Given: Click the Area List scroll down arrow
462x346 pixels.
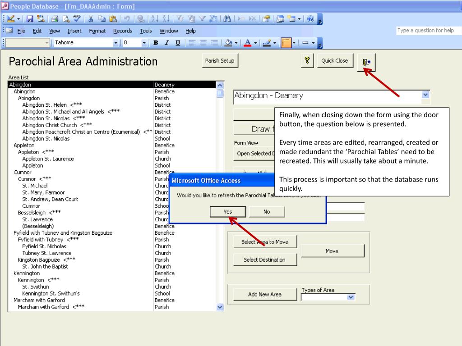Looking at the screenshot, I should 220,307.
